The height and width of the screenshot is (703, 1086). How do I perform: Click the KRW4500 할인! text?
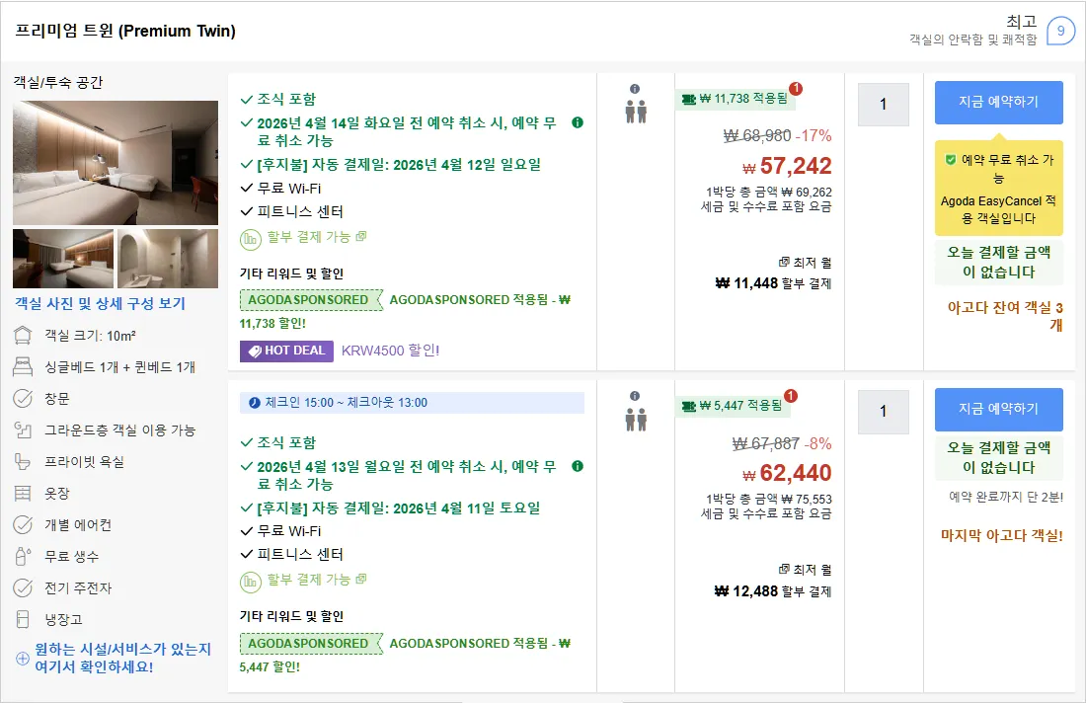(391, 351)
